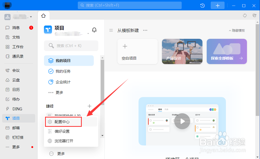Click the main content vertical scrollbar
The width and height of the screenshot is (260, 159).
point(257,70)
